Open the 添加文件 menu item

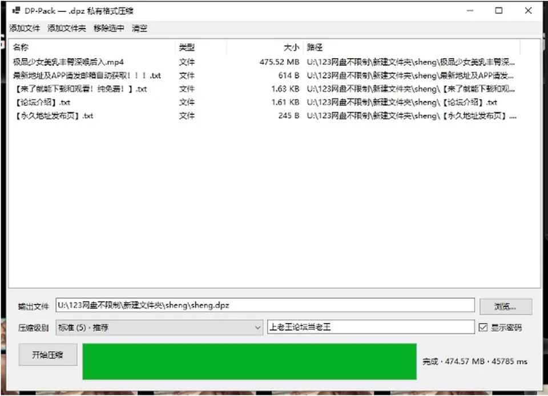[x=25, y=28]
